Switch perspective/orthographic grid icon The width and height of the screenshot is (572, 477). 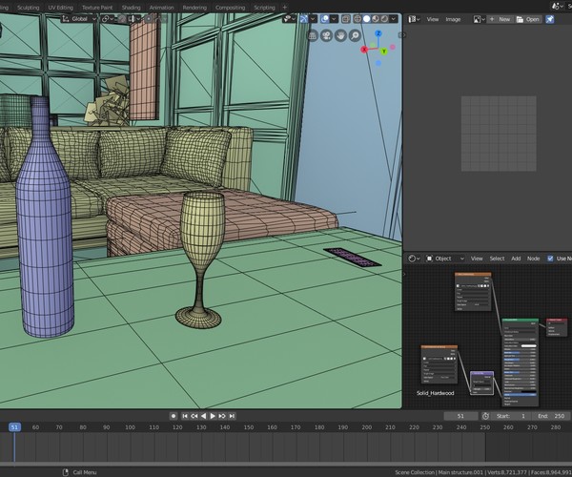click(x=312, y=35)
